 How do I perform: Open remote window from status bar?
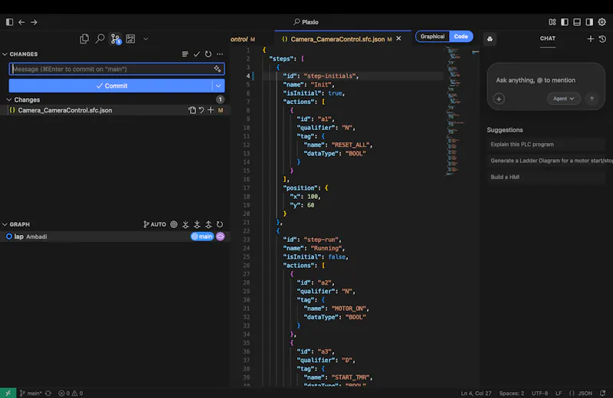tap(8, 393)
